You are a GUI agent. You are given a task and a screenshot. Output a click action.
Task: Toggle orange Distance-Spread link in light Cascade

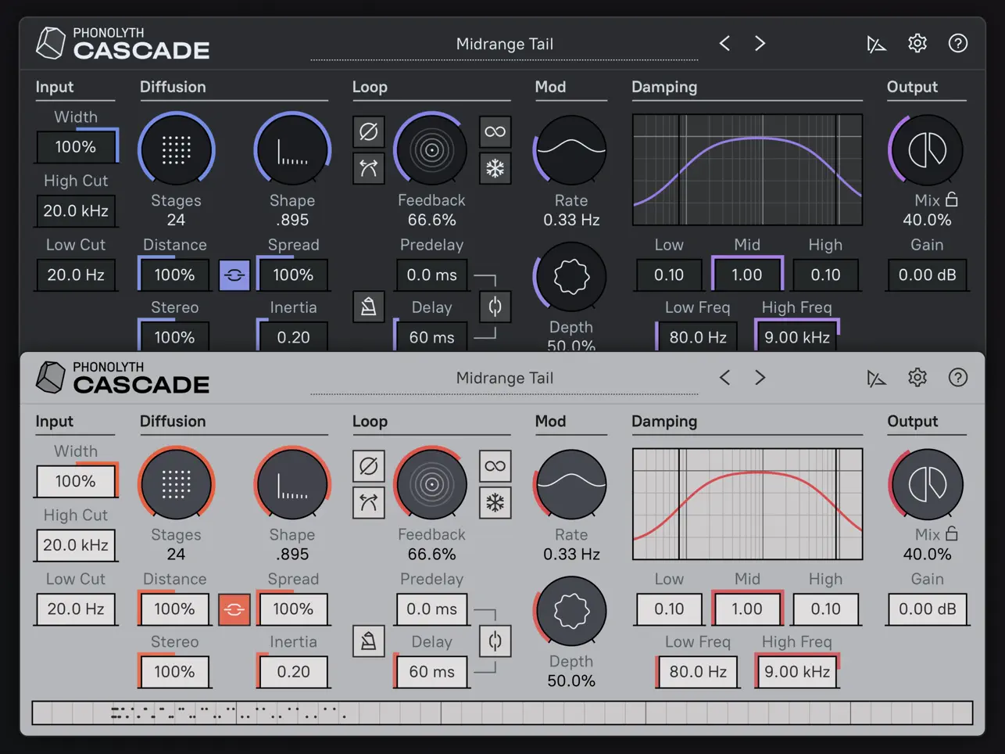click(x=234, y=609)
